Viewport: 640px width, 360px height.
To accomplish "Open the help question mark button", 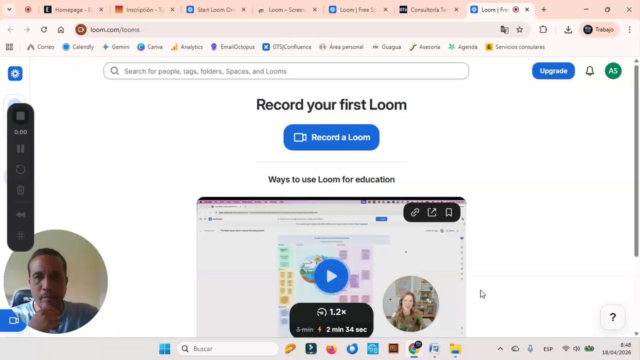I will coord(613,317).
